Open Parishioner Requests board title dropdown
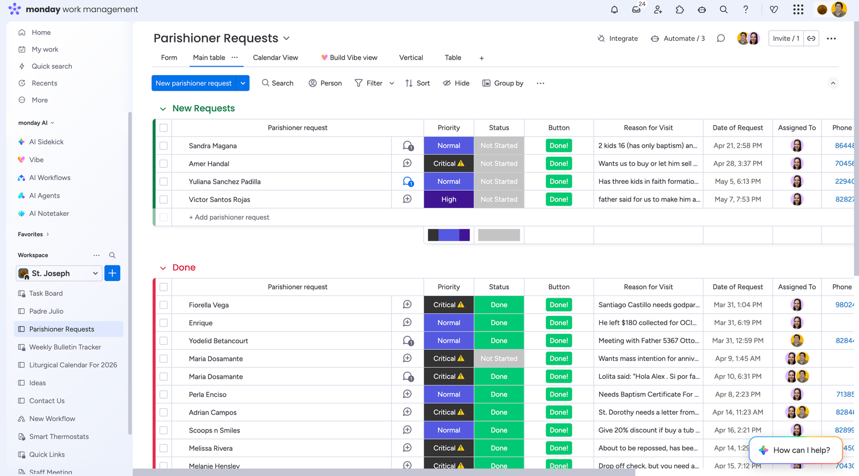The height and width of the screenshot is (476, 859). click(x=286, y=38)
